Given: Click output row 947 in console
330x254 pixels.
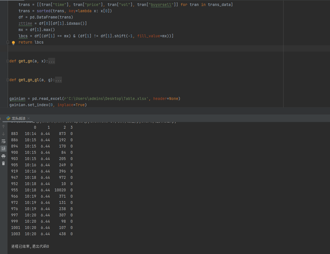Looking at the screenshot, I should tap(42, 177).
